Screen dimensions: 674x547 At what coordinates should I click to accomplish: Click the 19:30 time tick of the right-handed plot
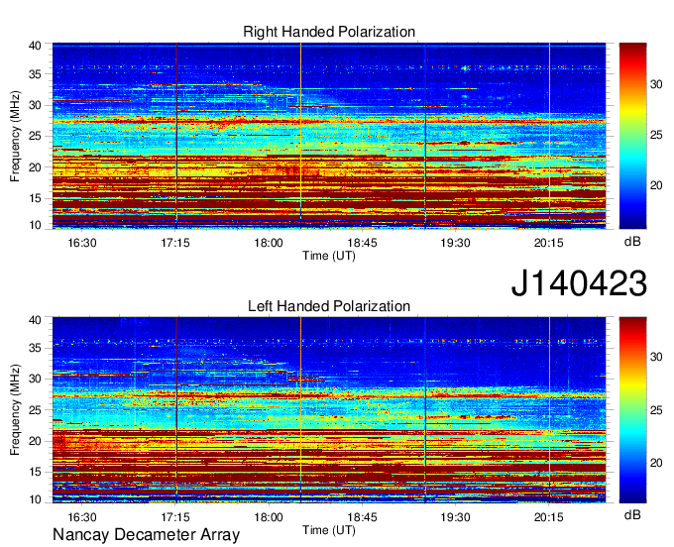(x=455, y=243)
